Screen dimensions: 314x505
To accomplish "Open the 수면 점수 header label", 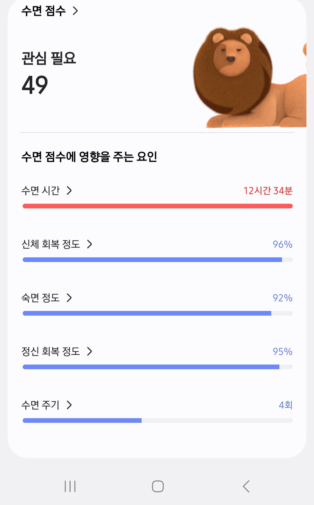I will coord(44,11).
